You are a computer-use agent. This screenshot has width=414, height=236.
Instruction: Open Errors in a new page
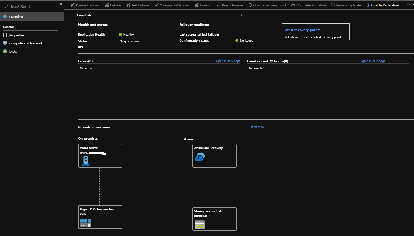[x=228, y=61]
